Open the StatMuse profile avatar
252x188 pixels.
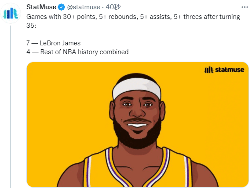click(11, 13)
